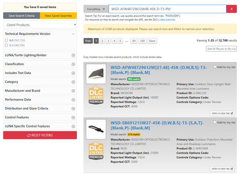The height and width of the screenshot is (174, 240).
Task: Click the Performance Data filter header
Action: [x=40, y=100]
